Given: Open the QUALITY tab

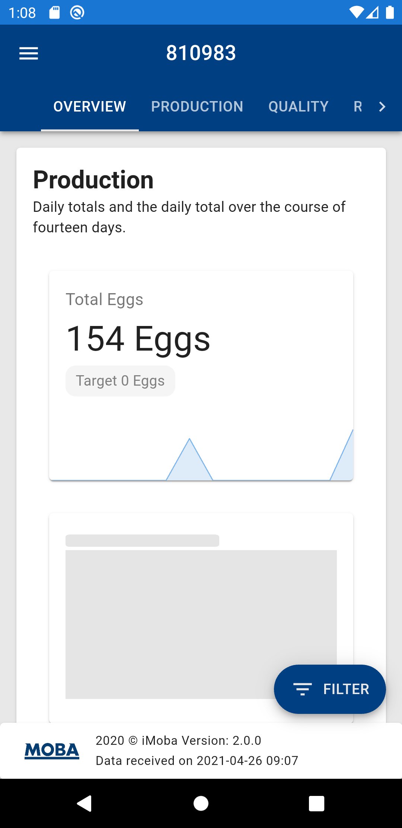Looking at the screenshot, I should coord(298,107).
